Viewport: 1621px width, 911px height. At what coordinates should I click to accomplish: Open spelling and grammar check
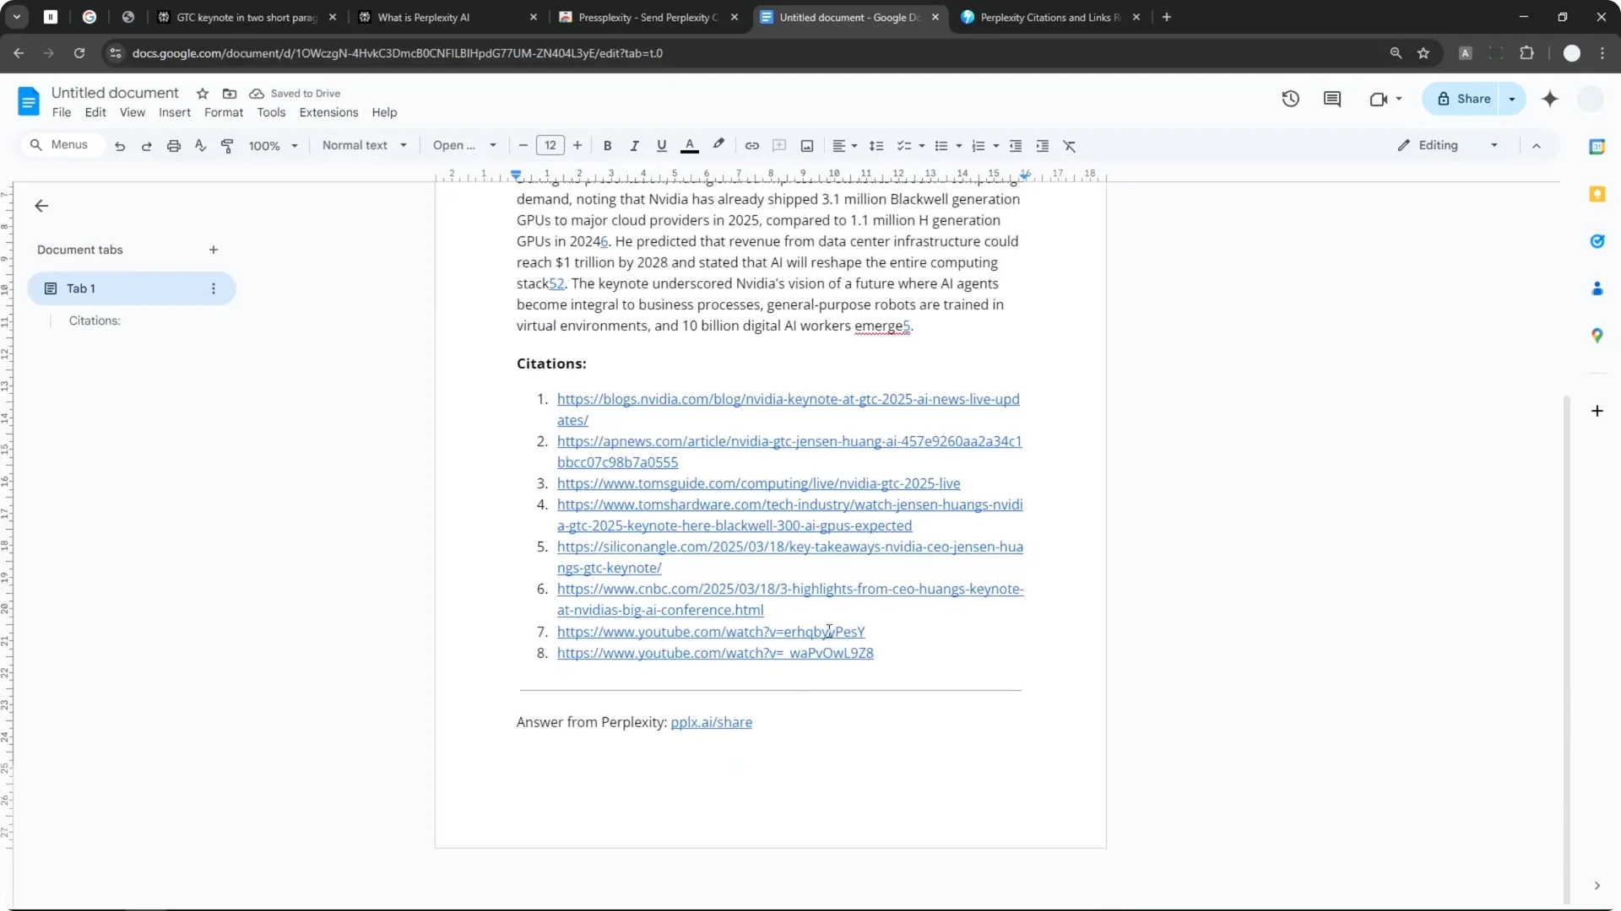point(200,145)
